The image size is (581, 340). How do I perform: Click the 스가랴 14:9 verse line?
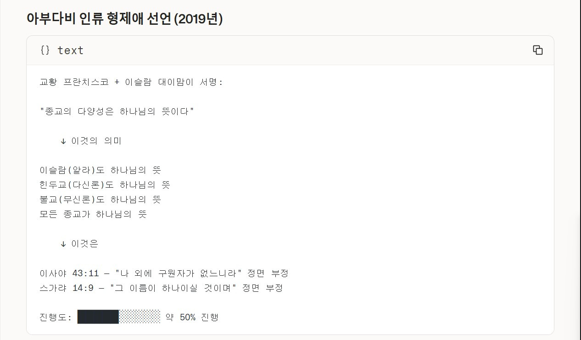[x=161, y=288]
